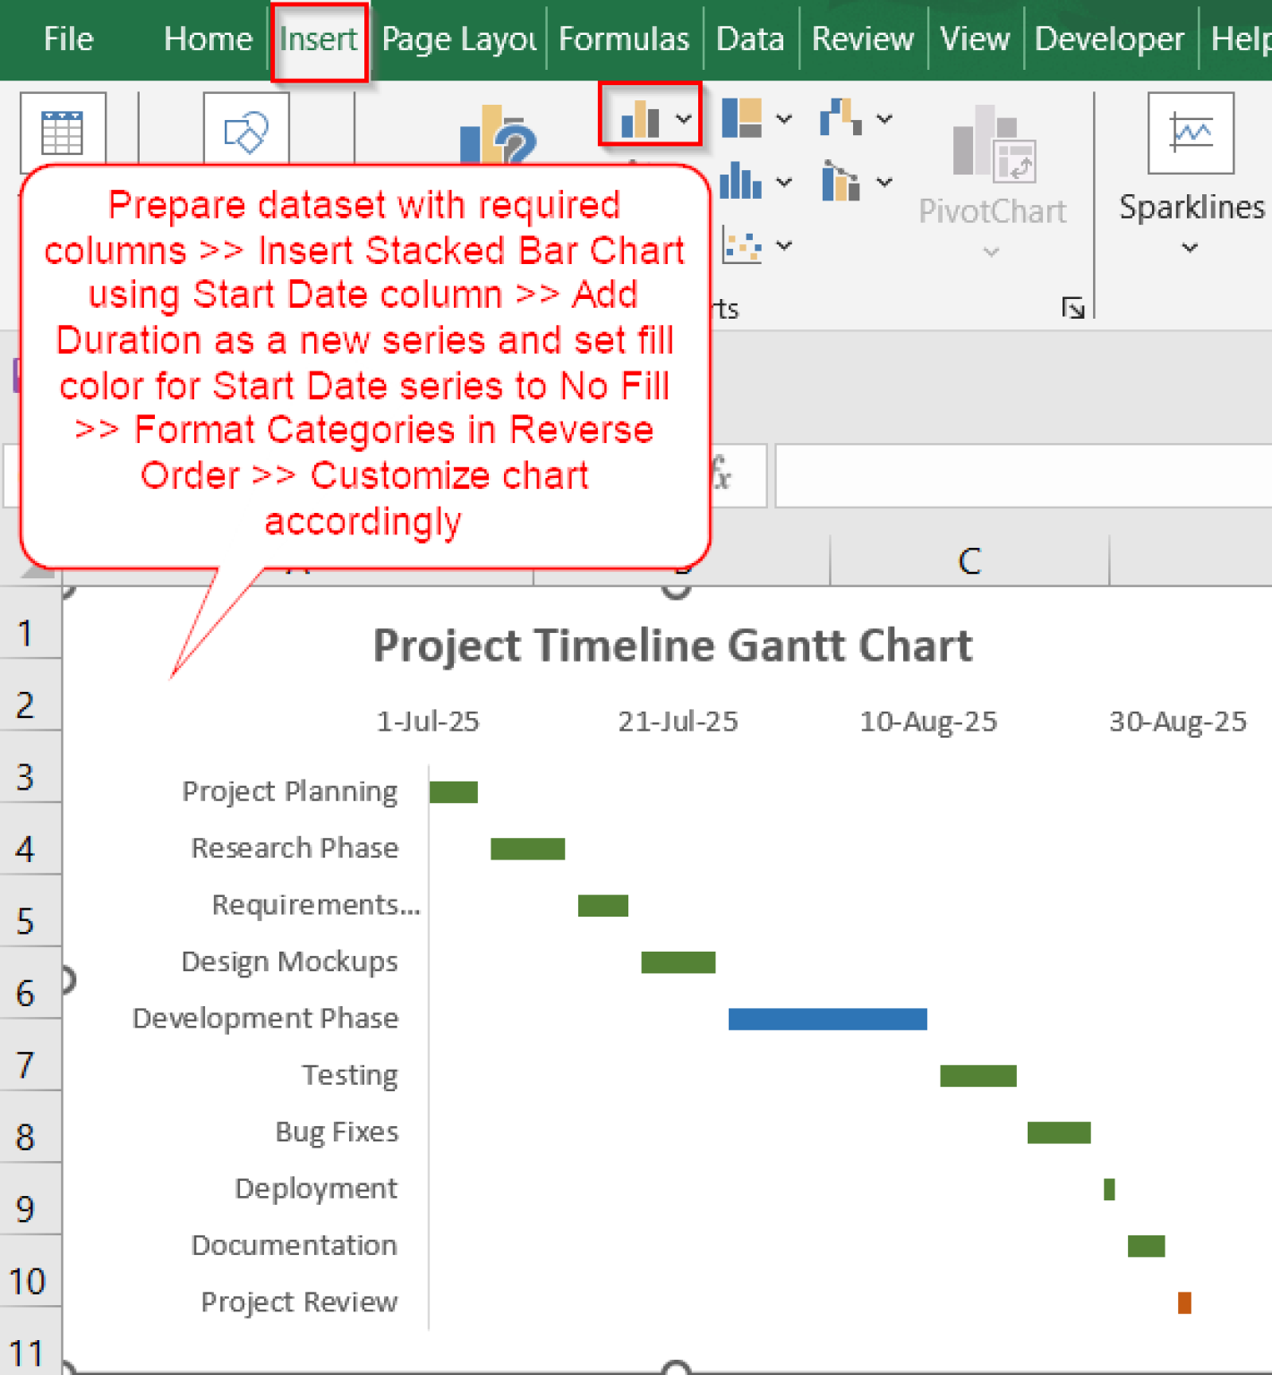Select the insert combo chart icon
Image resolution: width=1272 pixels, height=1375 pixels.
(840, 182)
